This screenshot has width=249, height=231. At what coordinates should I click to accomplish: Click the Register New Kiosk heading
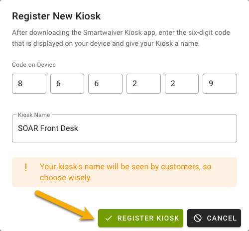tap(56, 16)
